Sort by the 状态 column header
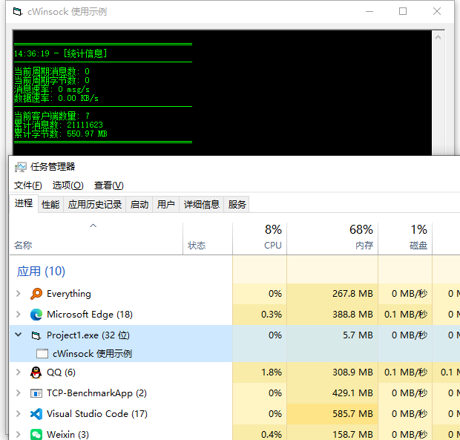460x440 pixels. pyautogui.click(x=208, y=239)
